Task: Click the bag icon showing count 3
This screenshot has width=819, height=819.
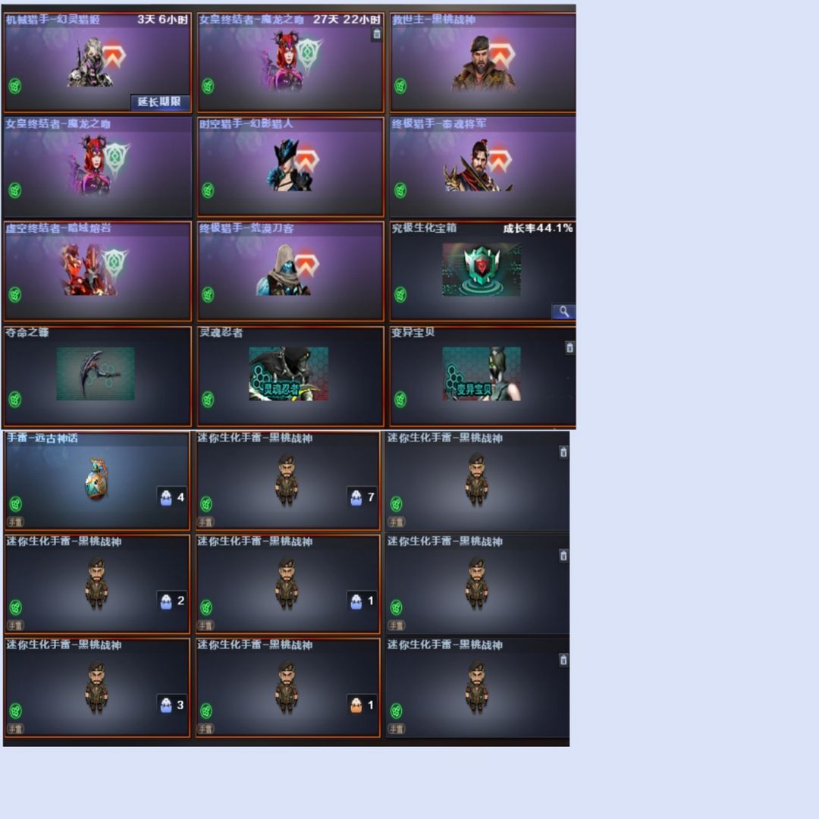Action: [166, 705]
